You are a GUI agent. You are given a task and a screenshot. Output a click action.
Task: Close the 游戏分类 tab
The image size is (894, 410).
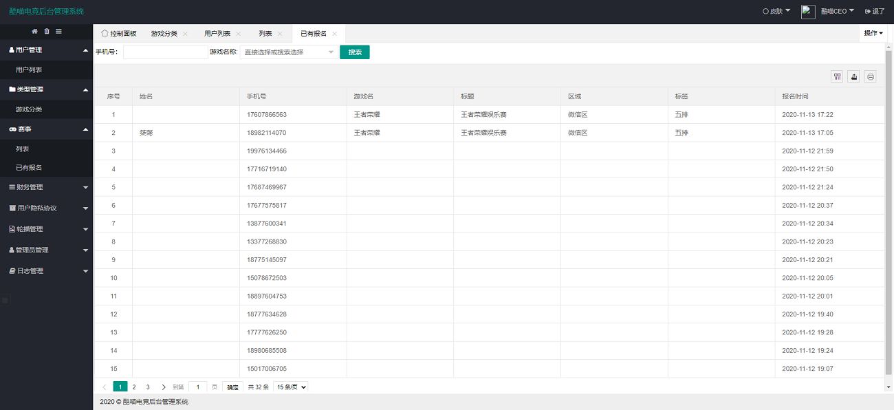pyautogui.click(x=185, y=34)
